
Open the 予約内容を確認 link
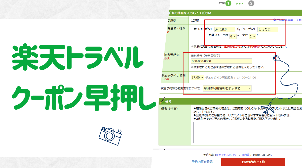[202, 162]
